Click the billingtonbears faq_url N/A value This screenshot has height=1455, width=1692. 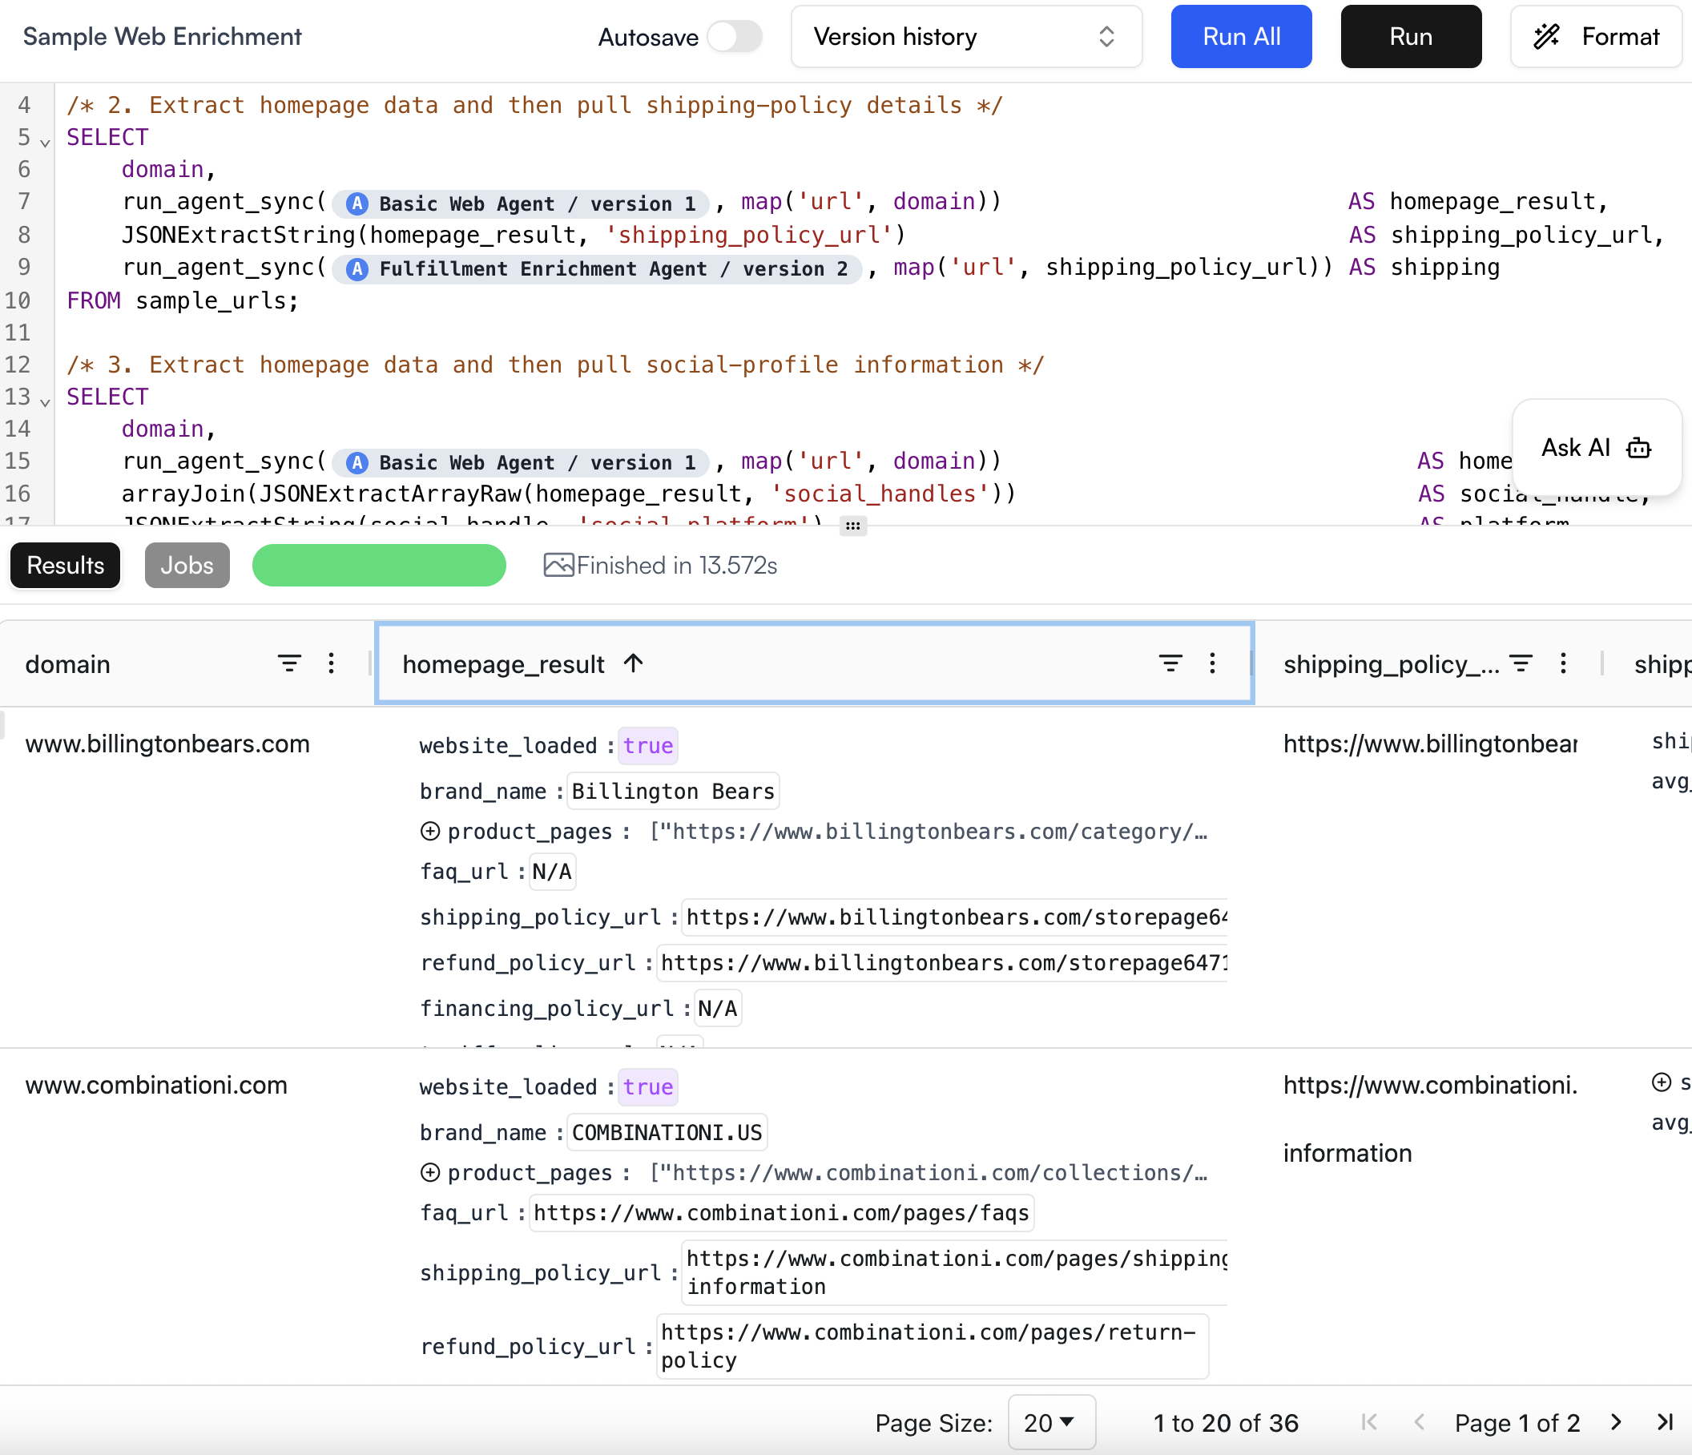coord(552,871)
